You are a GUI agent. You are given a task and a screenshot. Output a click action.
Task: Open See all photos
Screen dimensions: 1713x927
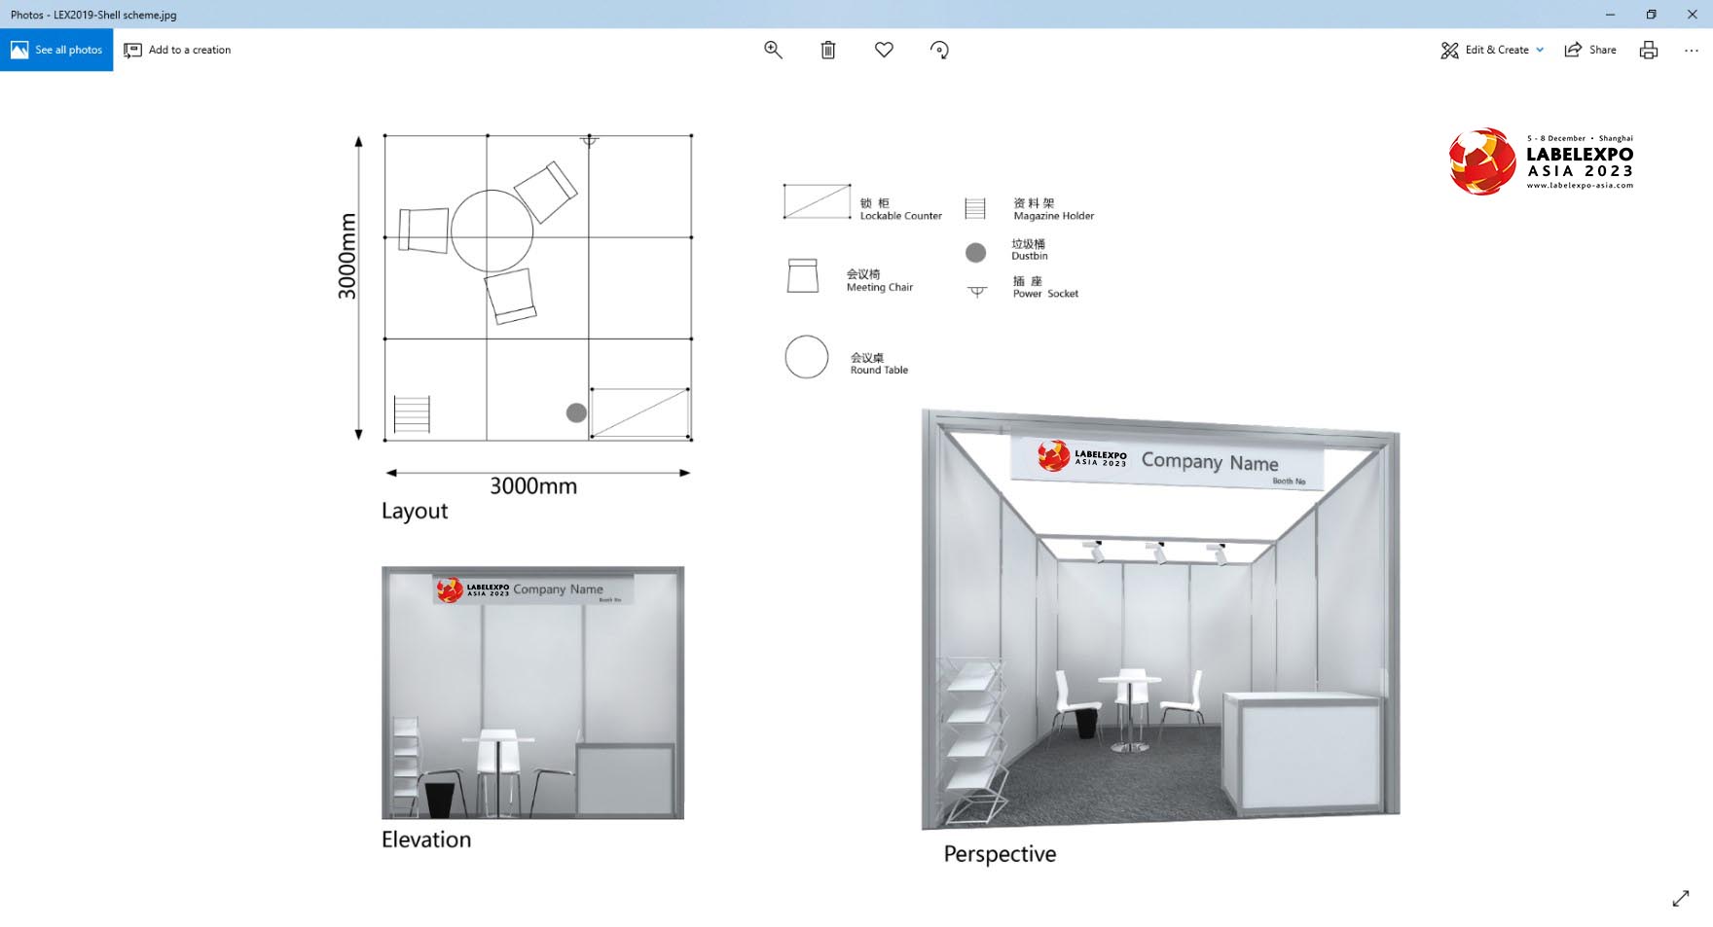56,50
